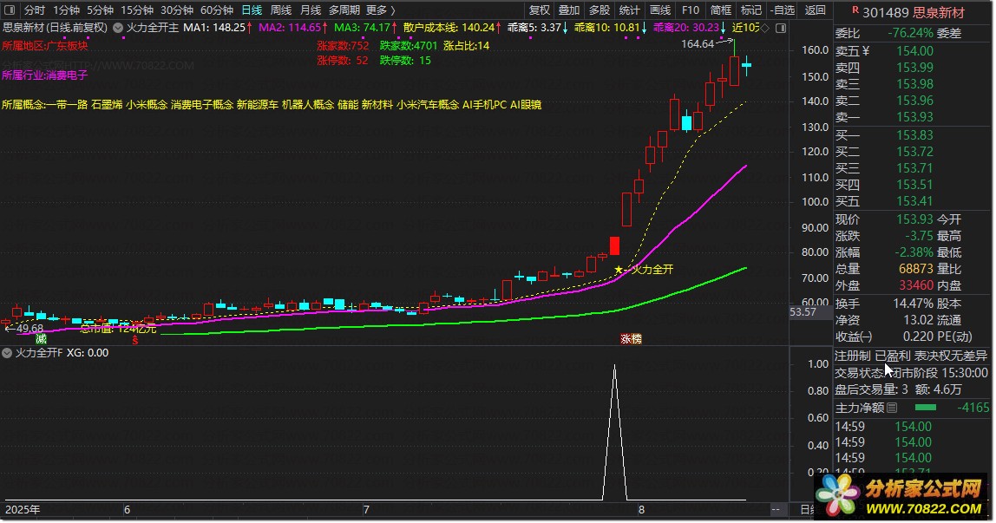Click the red $ marker below candles
The height and width of the screenshot is (523, 996).
pos(135,340)
